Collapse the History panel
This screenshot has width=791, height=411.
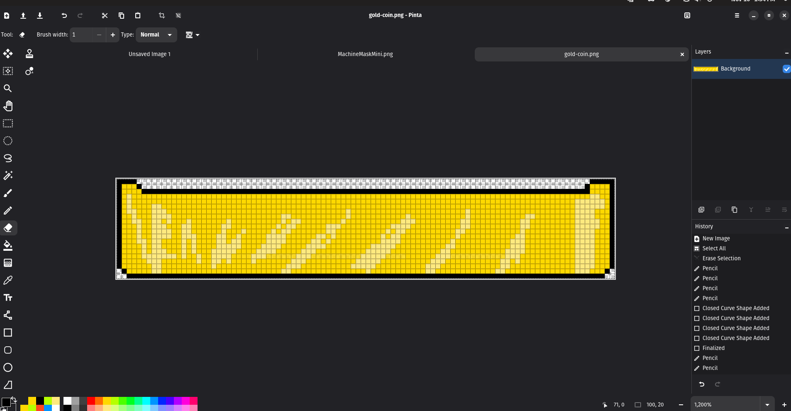(786, 227)
